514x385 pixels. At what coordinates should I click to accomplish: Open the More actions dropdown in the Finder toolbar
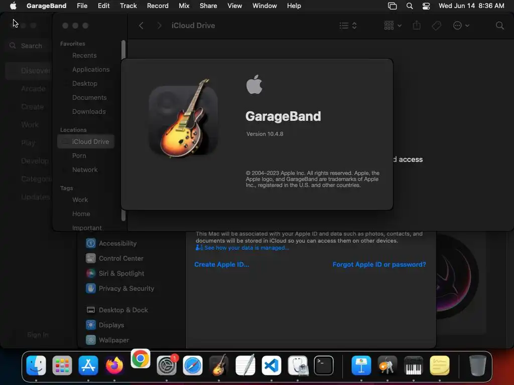[461, 26]
